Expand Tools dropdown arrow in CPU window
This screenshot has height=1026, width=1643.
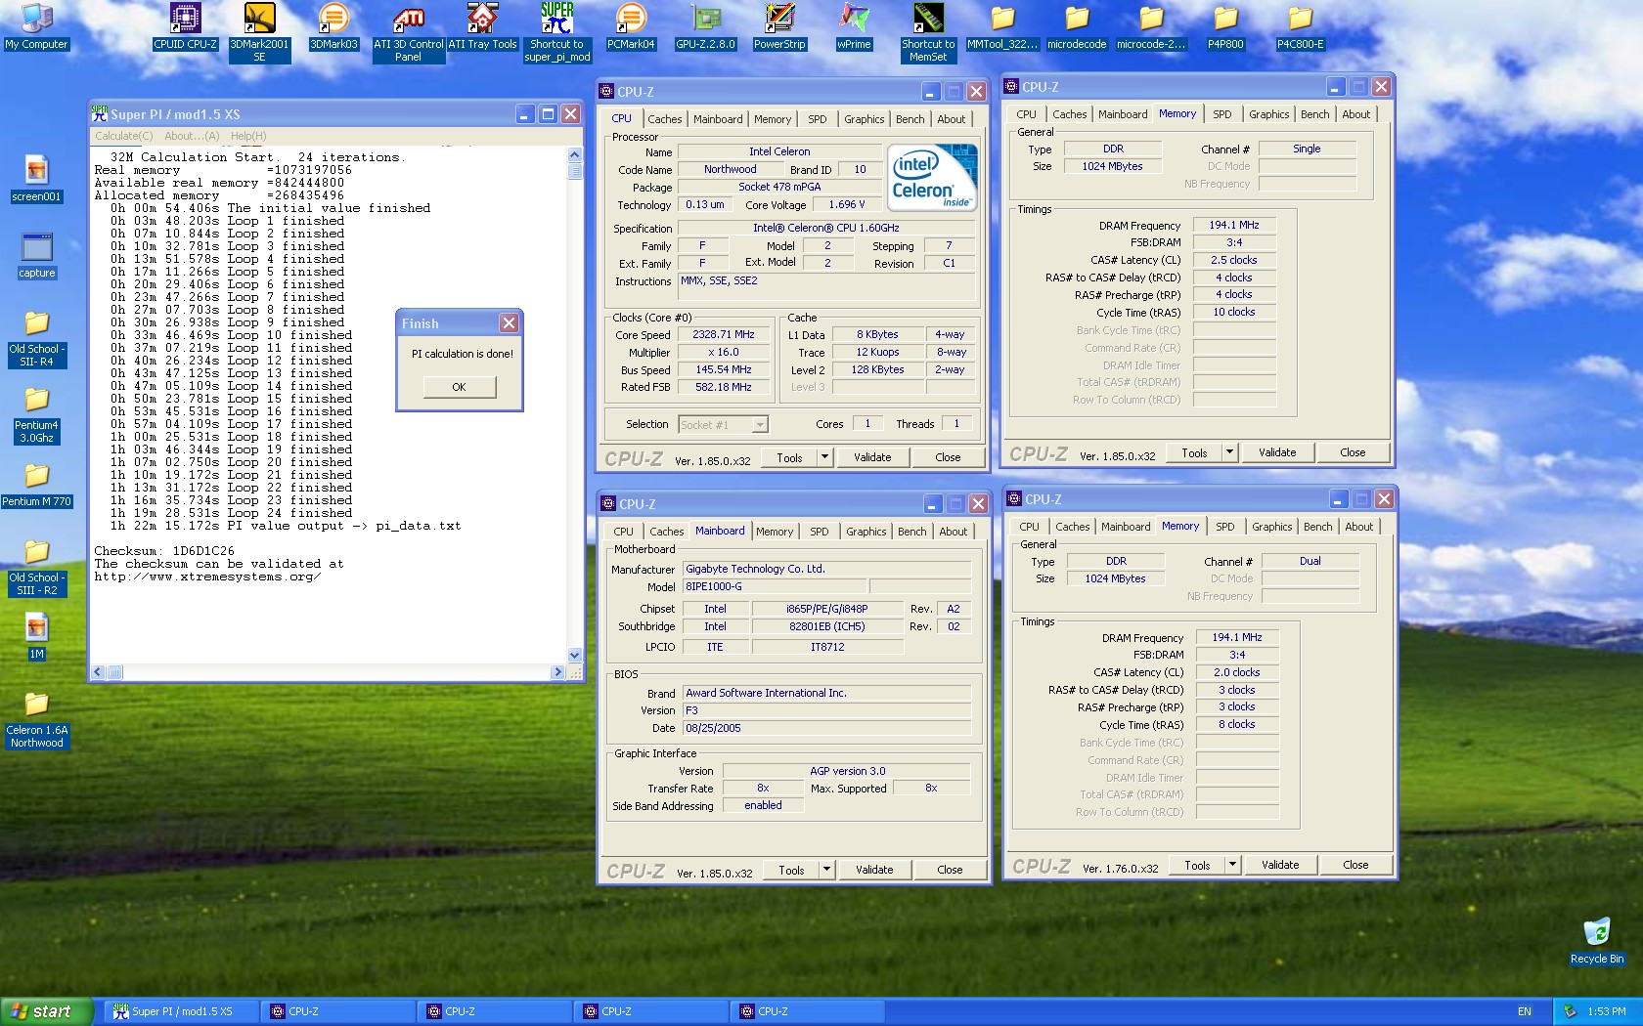pyautogui.click(x=824, y=456)
